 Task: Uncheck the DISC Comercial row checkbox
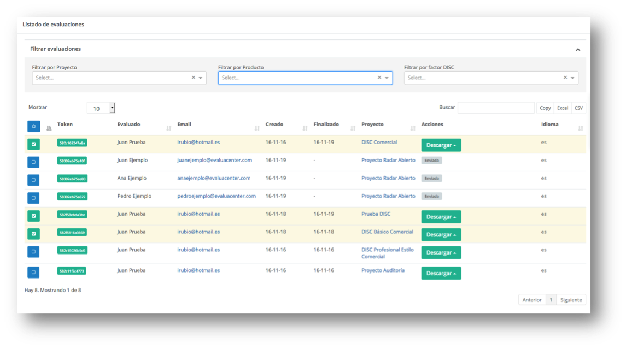pos(33,144)
